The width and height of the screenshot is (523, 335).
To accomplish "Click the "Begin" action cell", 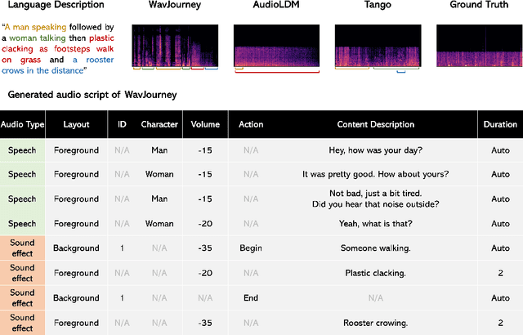I will (251, 248).
